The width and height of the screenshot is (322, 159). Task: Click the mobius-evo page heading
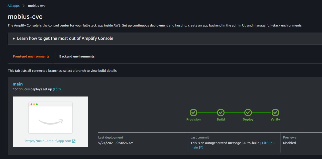[x=25, y=17]
